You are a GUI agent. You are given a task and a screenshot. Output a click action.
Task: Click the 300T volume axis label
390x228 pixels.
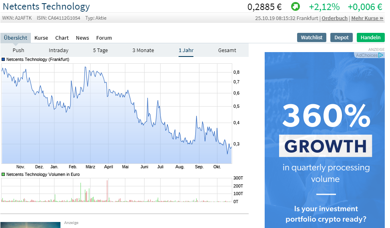(238, 178)
